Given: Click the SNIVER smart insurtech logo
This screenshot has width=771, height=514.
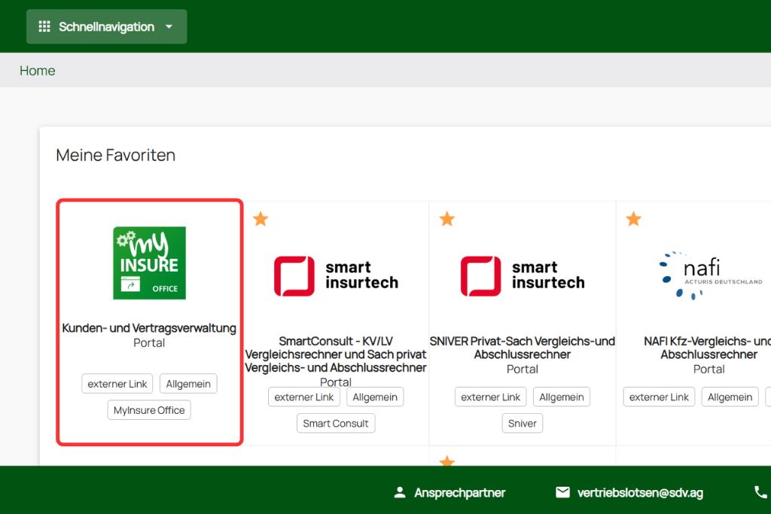Looking at the screenshot, I should pos(523,275).
